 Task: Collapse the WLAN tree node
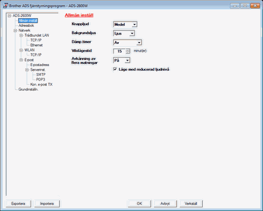21,50
